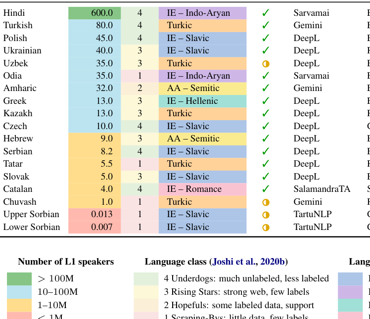Select the '600.0' speakers cell
Image resolution: width=370 pixels, height=319 pixels.
94,13
